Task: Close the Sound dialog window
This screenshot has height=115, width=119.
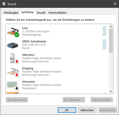Action: coord(115,4)
